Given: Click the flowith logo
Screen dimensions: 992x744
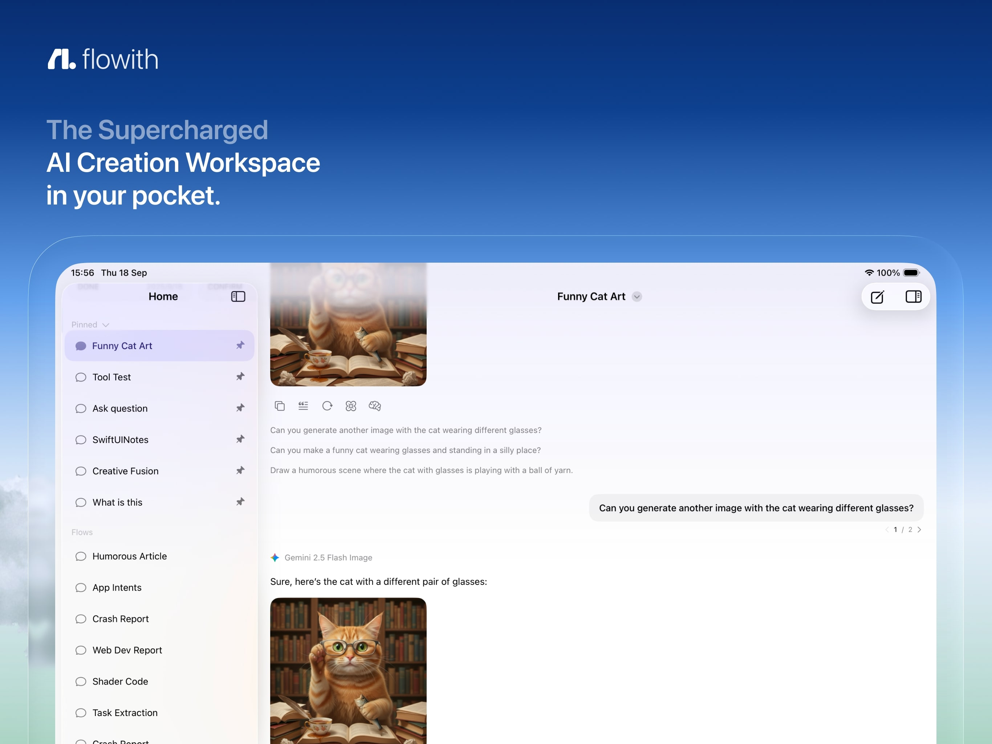Looking at the screenshot, I should 103,59.
